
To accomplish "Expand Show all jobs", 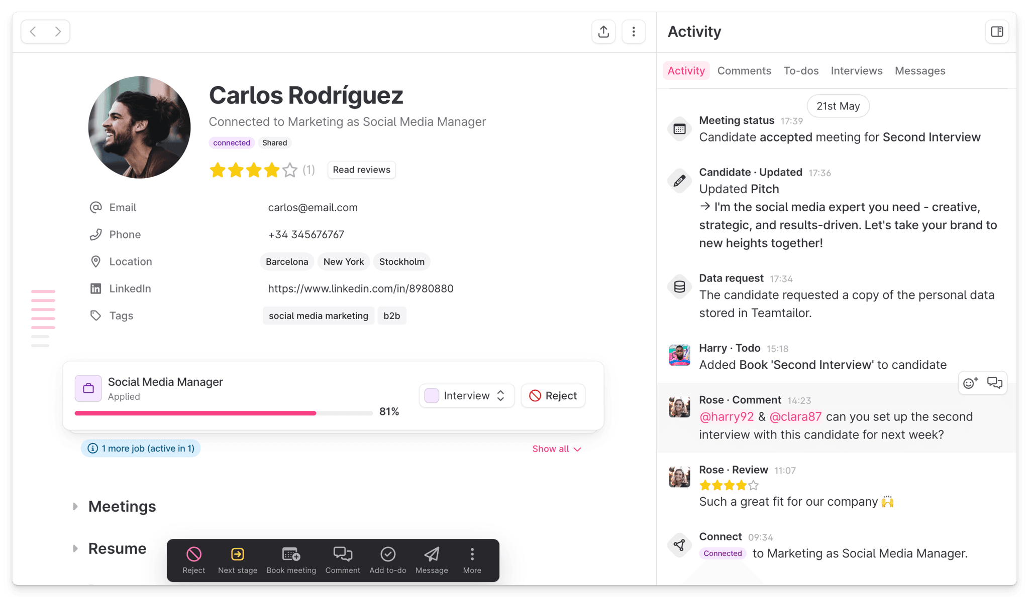I will tap(556, 449).
